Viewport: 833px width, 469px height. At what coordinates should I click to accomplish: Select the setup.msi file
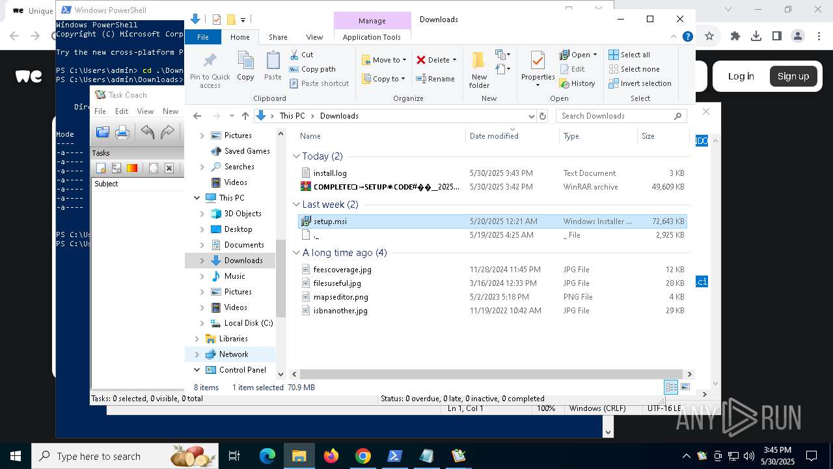[x=493, y=221]
